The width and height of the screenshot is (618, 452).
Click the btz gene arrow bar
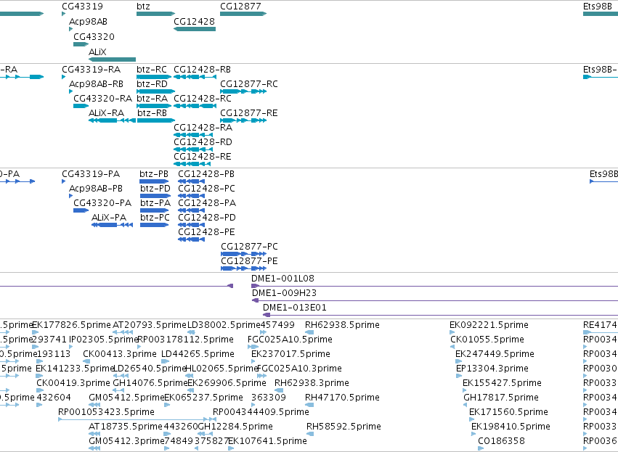[x=155, y=14]
